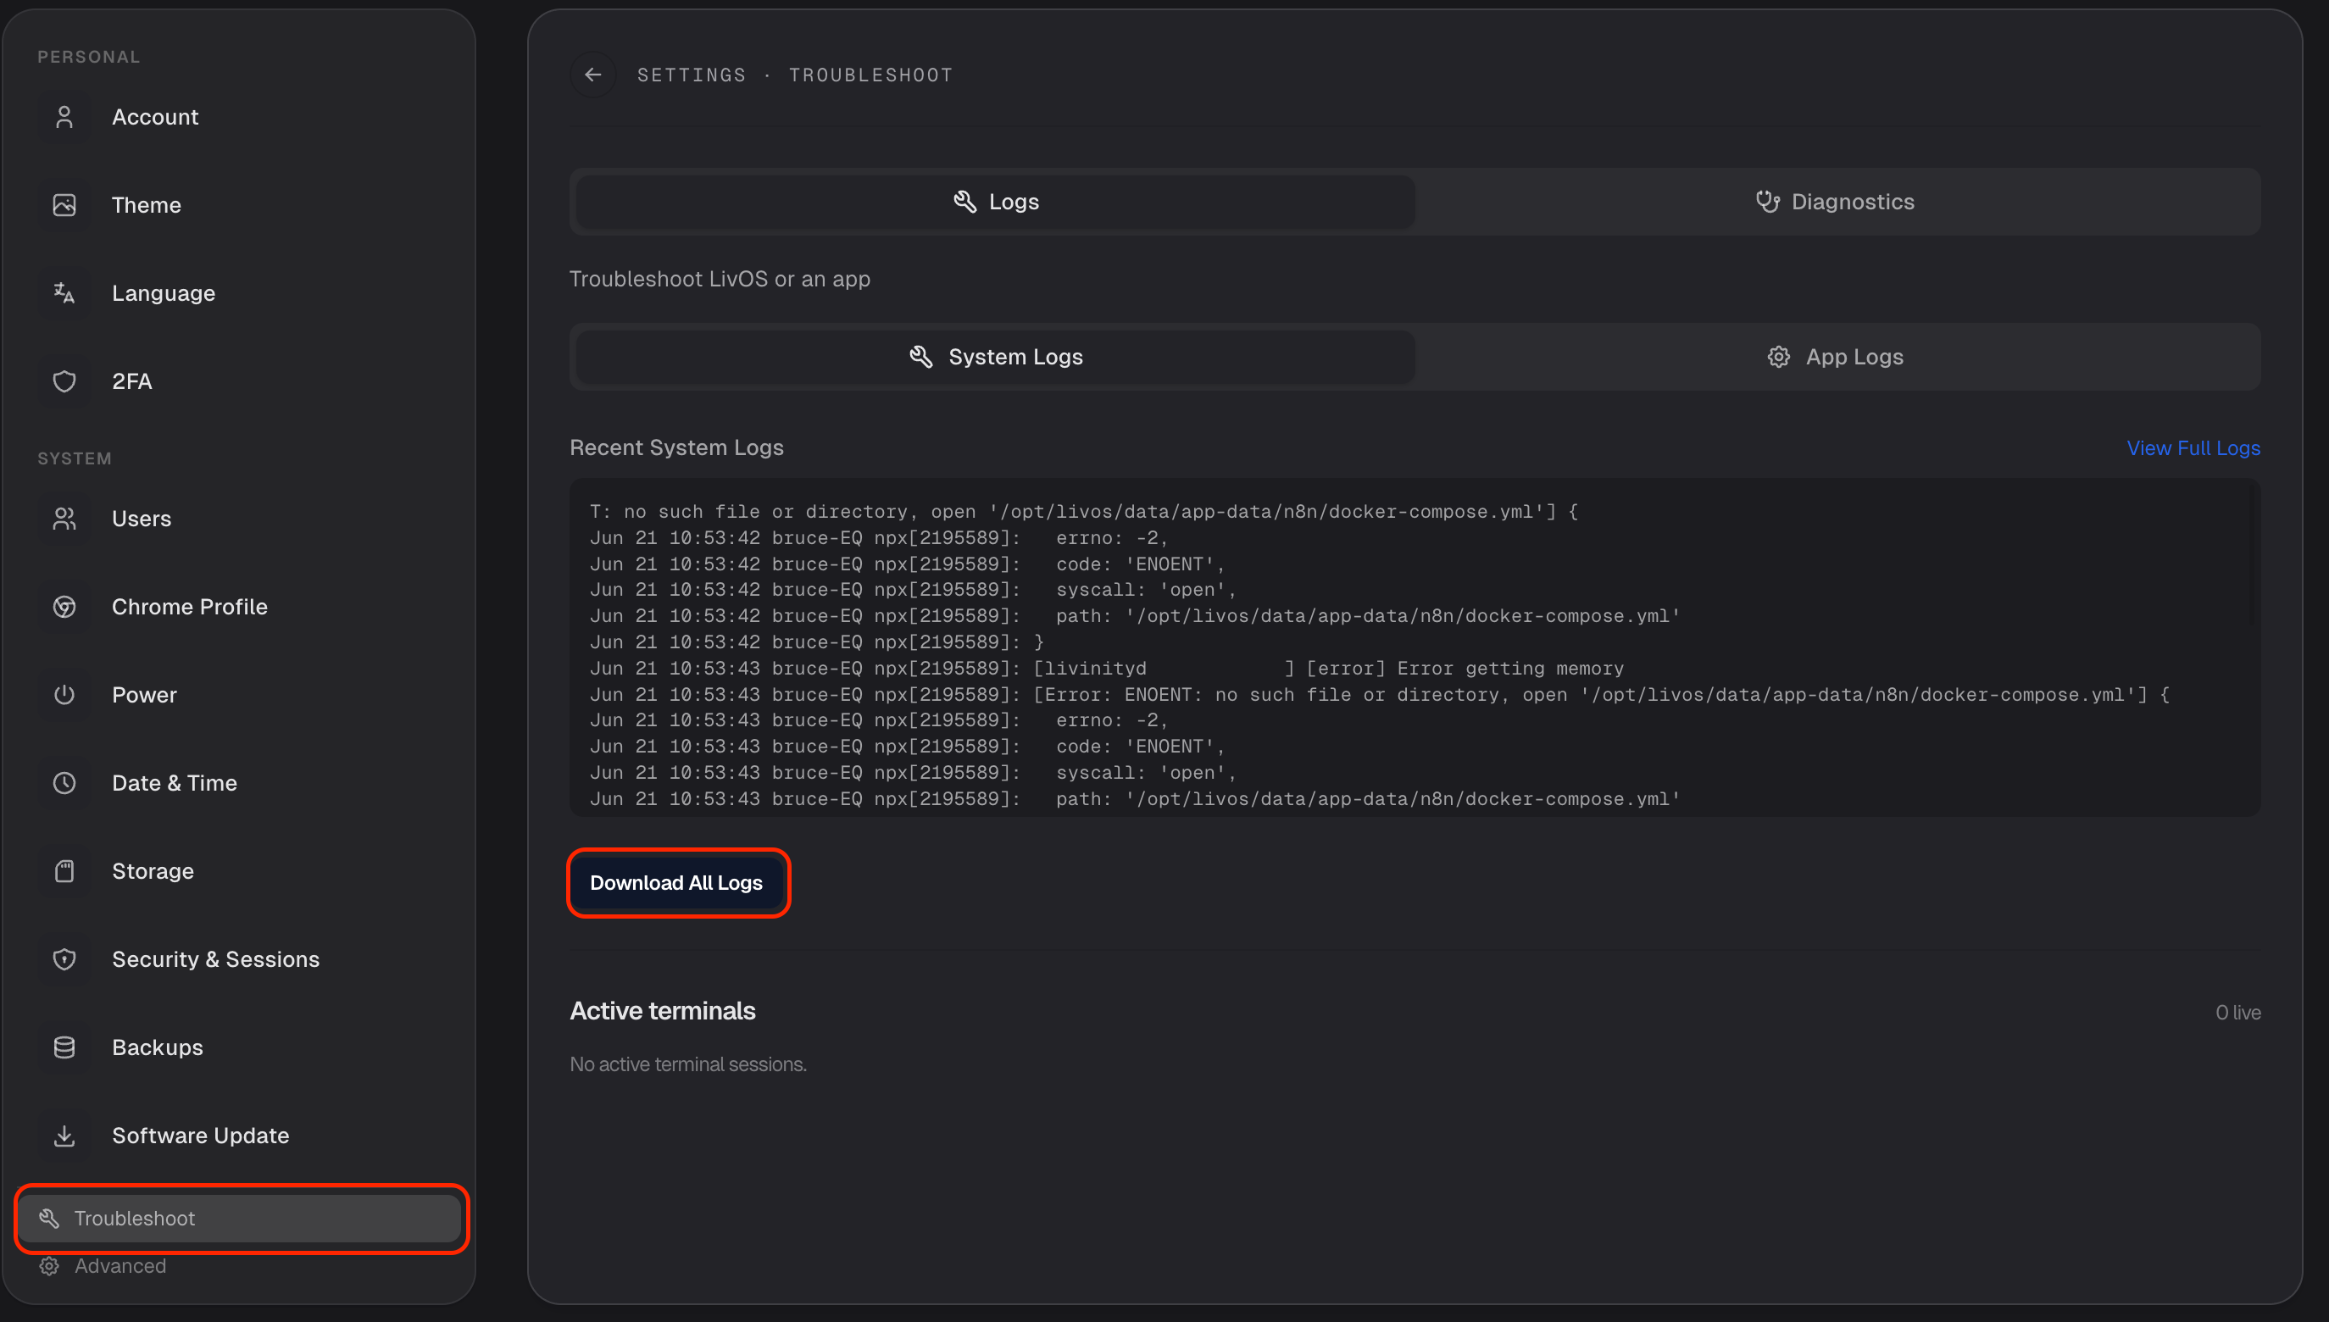Viewport: 2329px width, 1322px height.
Task: Click the Software Update download icon
Action: [64, 1135]
